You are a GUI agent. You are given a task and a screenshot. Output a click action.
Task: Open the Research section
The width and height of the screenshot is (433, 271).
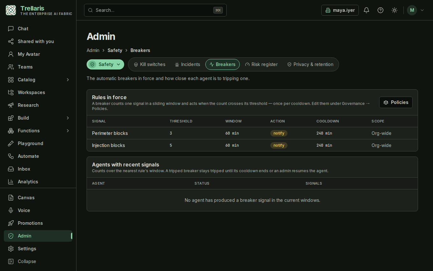[38, 105]
